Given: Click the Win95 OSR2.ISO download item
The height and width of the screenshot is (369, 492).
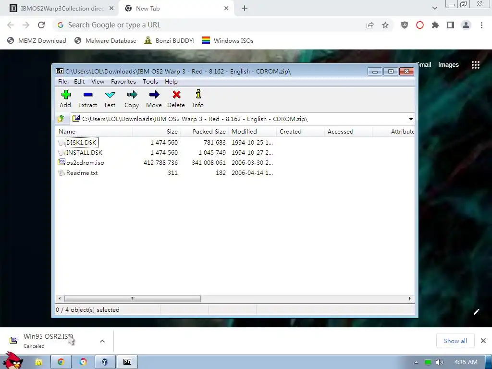Looking at the screenshot, I should pos(48,341).
